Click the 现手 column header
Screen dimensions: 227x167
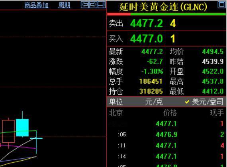pos(217,113)
